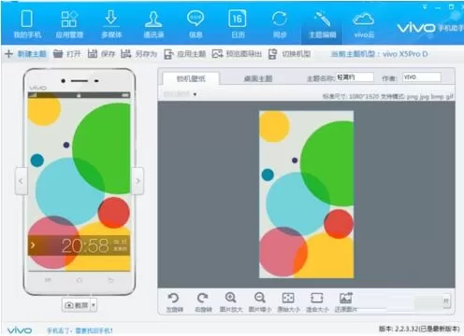
Task: Rotate the wallpaper left
Action: click(174, 301)
